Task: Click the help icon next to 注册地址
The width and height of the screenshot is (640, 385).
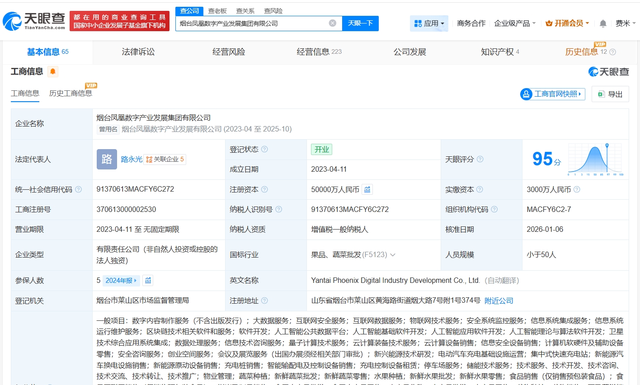Action: (265, 300)
